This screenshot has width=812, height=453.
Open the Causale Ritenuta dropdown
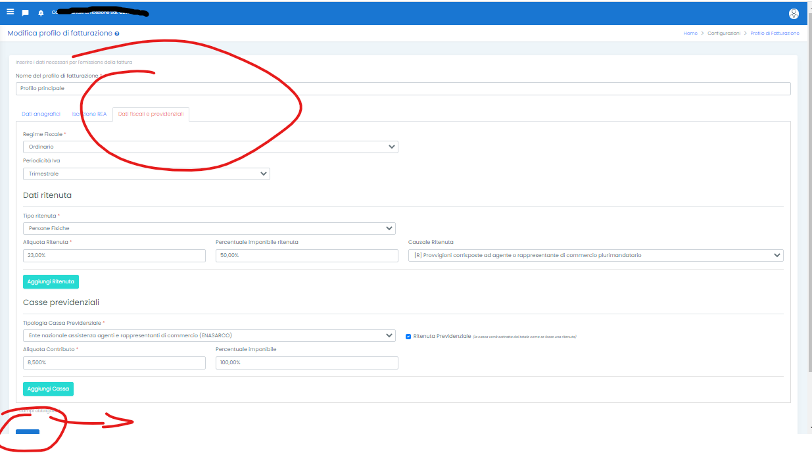596,255
